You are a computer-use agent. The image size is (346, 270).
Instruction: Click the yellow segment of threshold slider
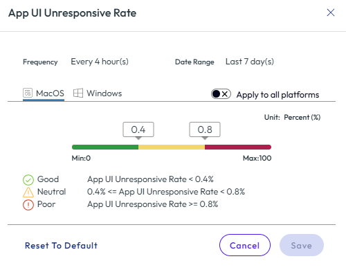(x=172, y=147)
